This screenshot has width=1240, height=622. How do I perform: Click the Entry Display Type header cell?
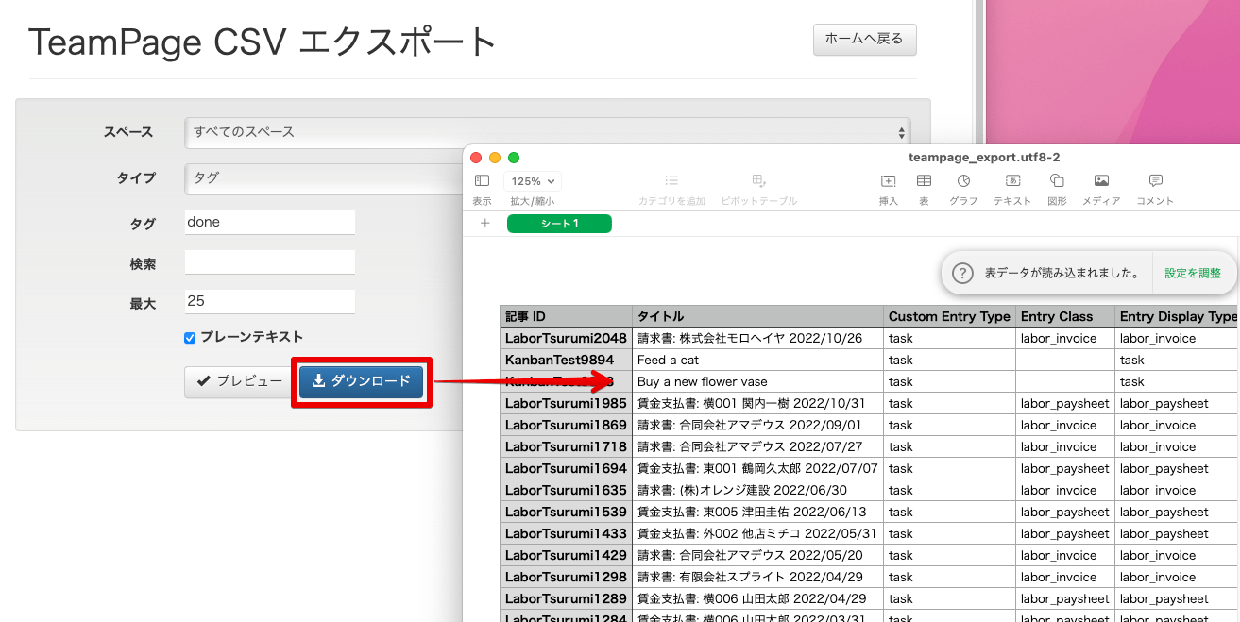coord(1177,316)
